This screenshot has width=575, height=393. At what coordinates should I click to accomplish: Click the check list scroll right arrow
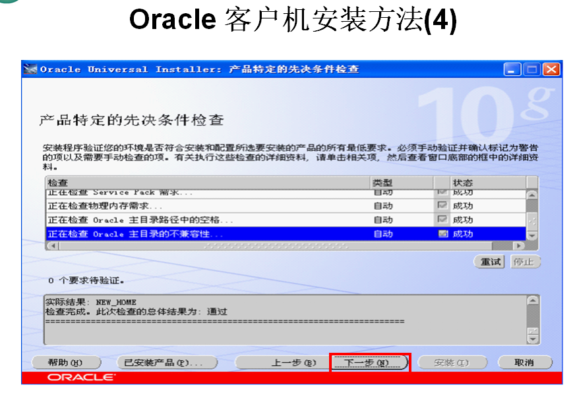click(518, 245)
